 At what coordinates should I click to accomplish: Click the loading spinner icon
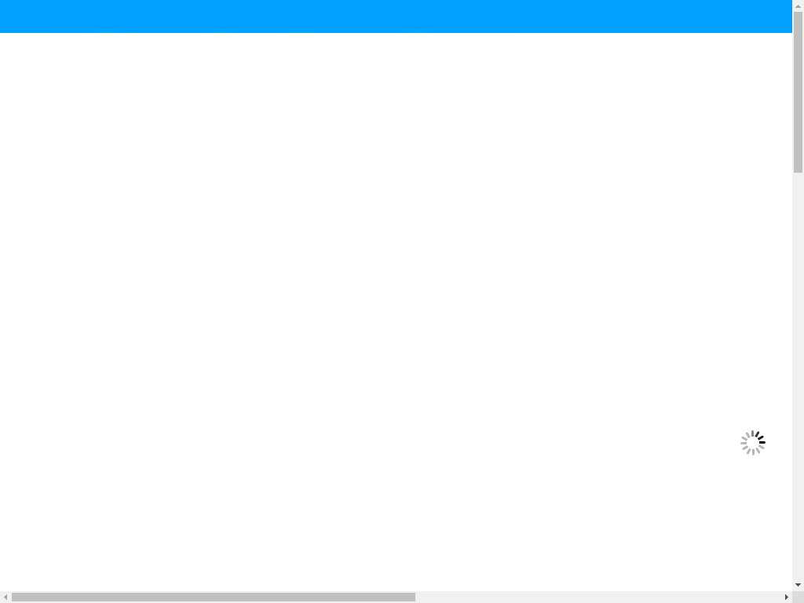coord(753,443)
